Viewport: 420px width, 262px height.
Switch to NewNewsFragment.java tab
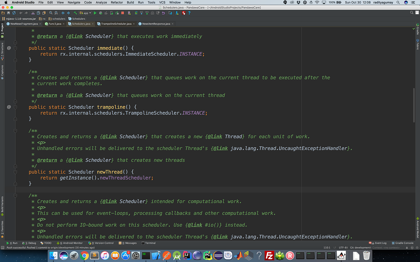[x=24, y=24]
